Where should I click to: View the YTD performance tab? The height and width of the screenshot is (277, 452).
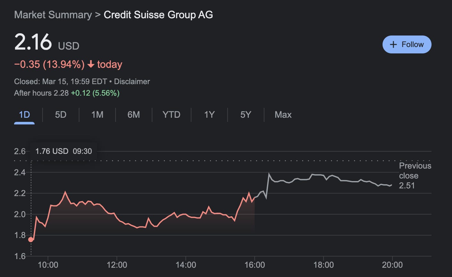tap(171, 115)
